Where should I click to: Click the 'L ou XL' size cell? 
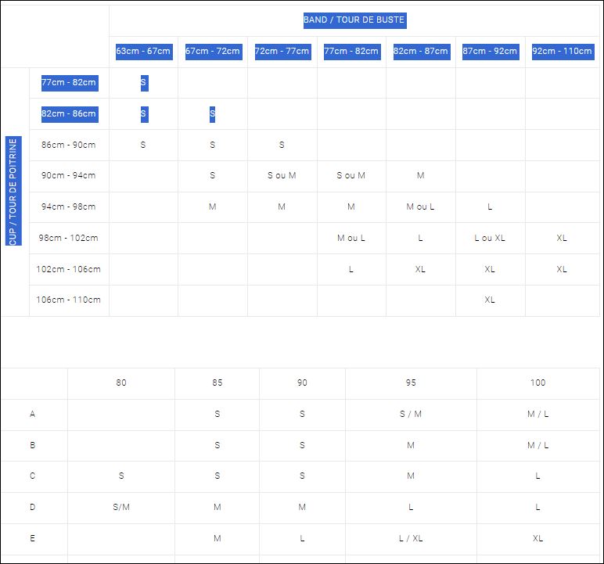[x=490, y=238]
